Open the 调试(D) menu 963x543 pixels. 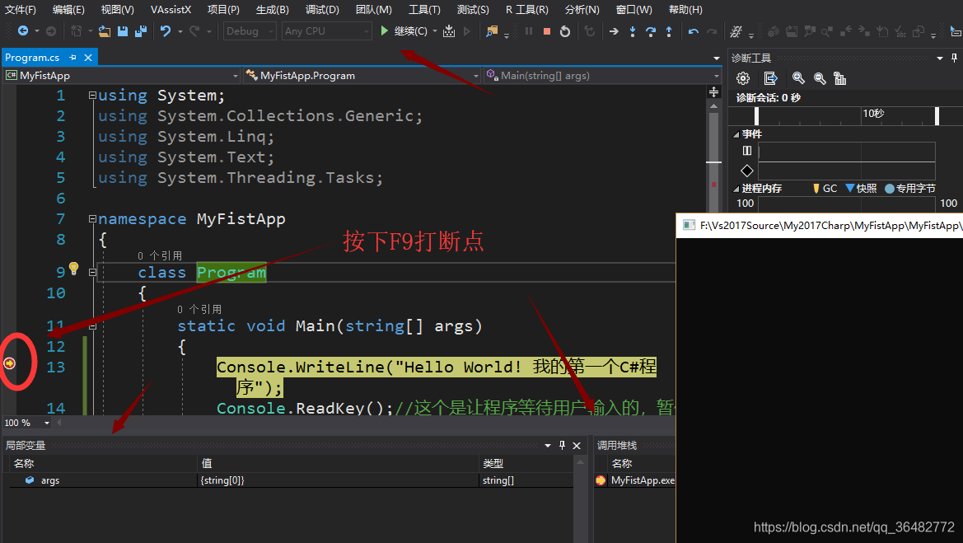pyautogui.click(x=322, y=10)
